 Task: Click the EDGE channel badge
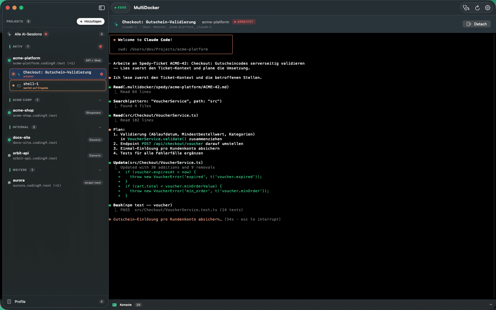click(120, 8)
